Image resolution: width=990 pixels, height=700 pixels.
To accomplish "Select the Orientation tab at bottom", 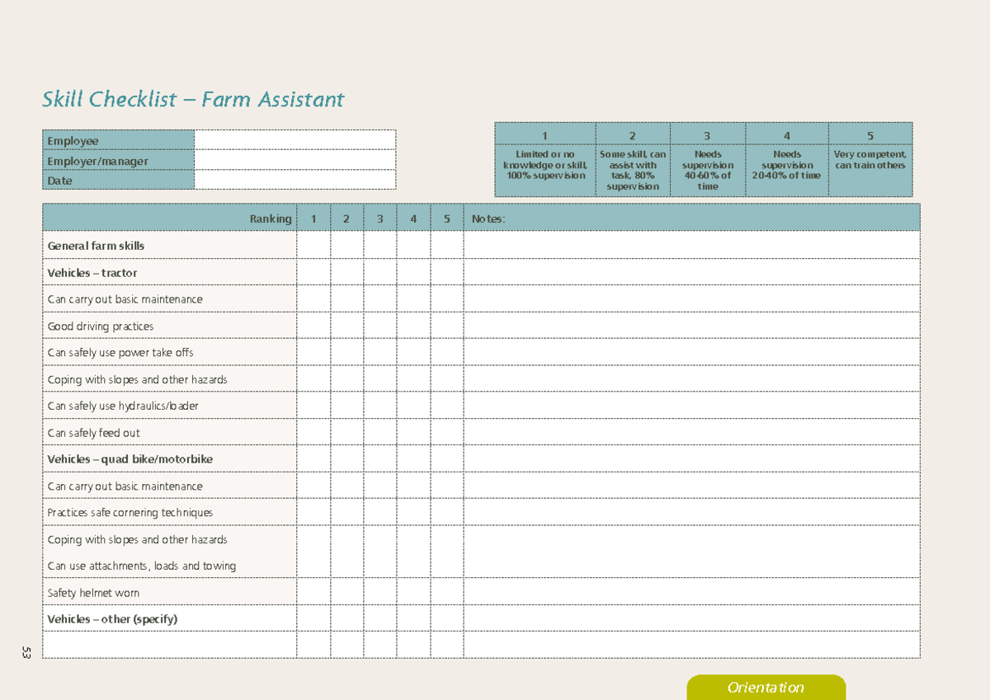I will [x=766, y=687].
